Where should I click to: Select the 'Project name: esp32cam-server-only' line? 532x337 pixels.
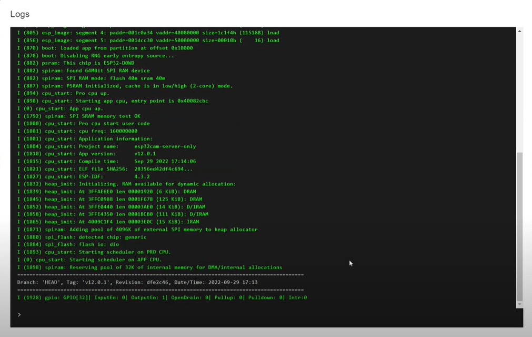pyautogui.click(x=106, y=146)
